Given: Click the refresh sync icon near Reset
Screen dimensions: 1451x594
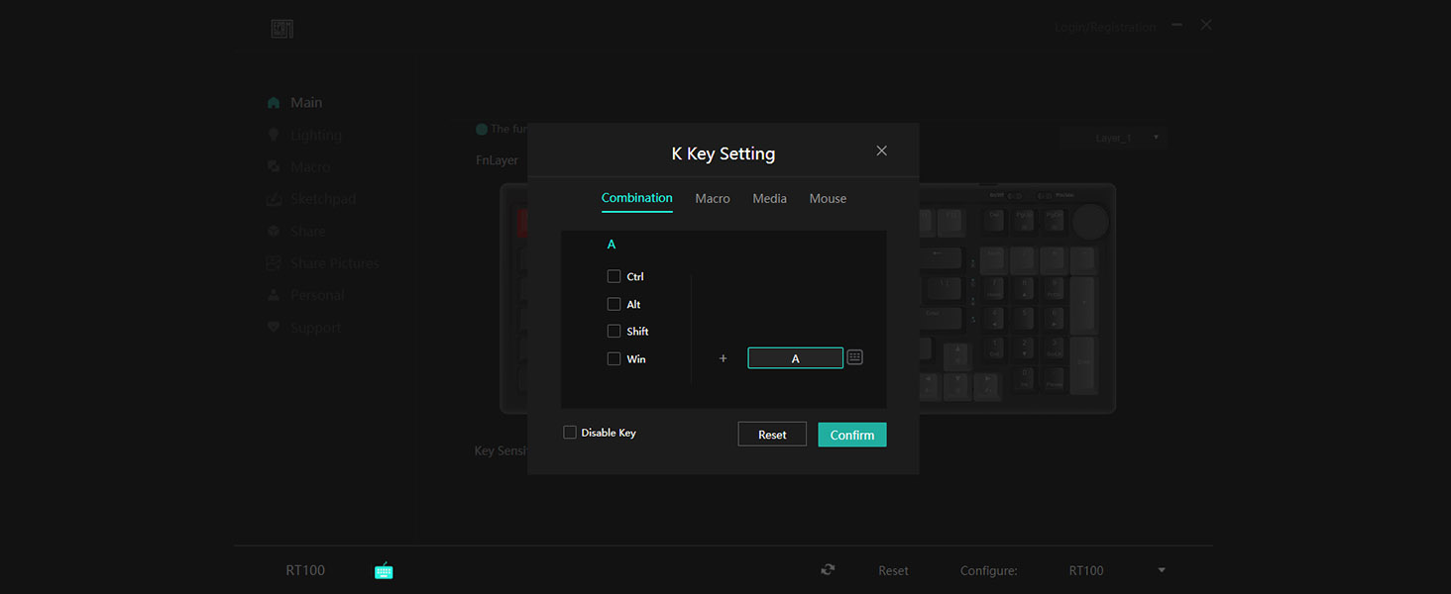Looking at the screenshot, I should pyautogui.click(x=828, y=570).
